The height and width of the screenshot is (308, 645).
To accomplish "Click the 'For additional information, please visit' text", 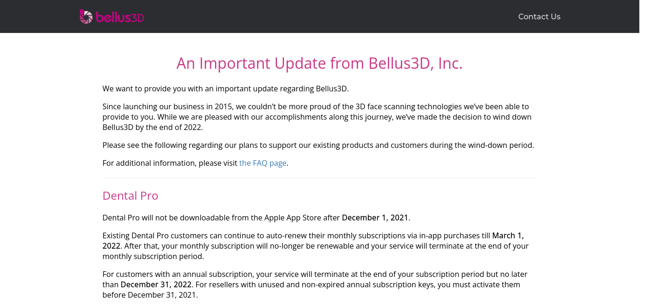I will click(170, 163).
